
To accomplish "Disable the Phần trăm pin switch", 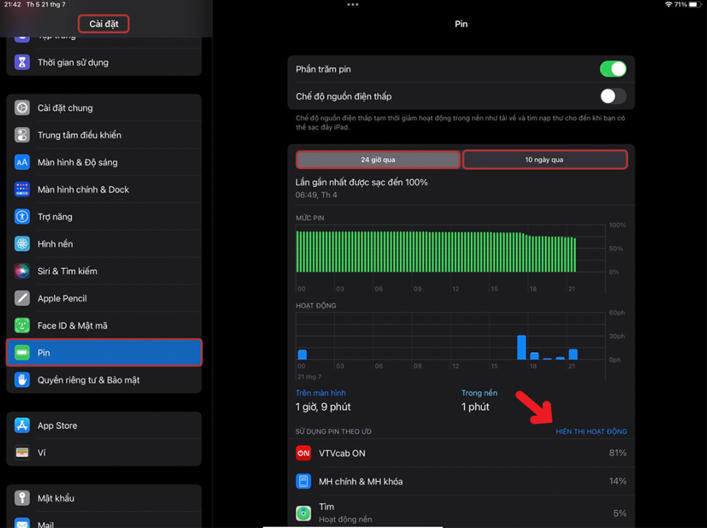I will tap(613, 69).
